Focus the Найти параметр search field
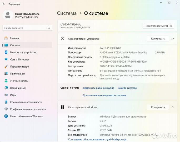This screenshot has width=180, height=142. tap(25, 28)
